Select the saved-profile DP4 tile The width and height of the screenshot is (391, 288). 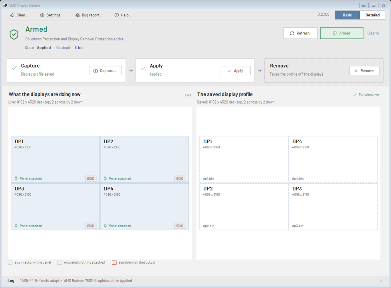coord(333,159)
